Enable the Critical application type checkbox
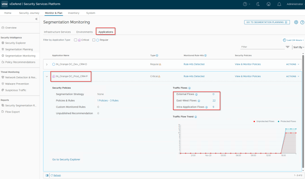The height and width of the screenshot is (179, 305). coord(75,40)
